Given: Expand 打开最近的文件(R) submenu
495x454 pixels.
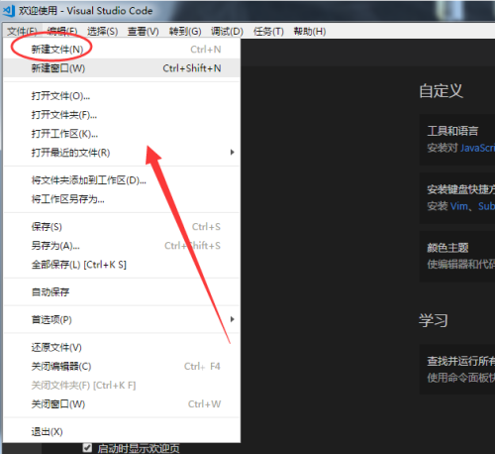Looking at the screenshot, I should 122,153.
